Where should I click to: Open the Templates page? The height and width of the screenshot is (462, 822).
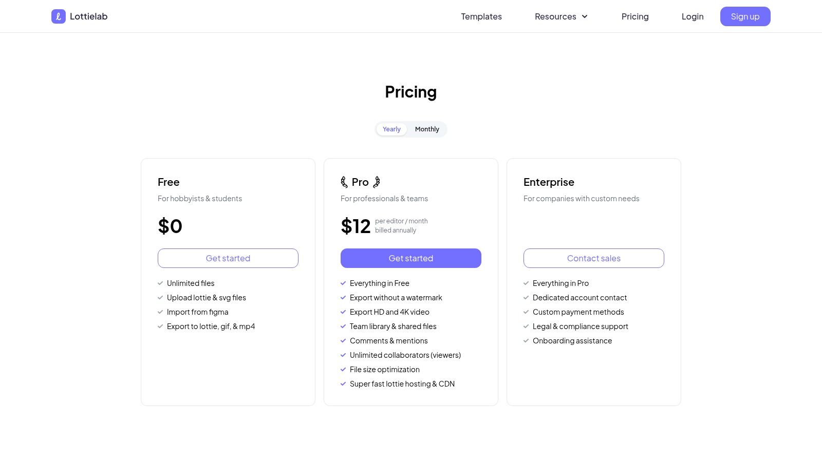pos(481,16)
